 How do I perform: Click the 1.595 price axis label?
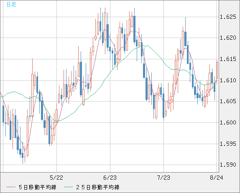pyautogui.click(x=228, y=144)
